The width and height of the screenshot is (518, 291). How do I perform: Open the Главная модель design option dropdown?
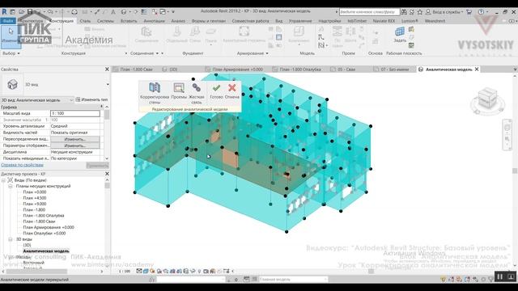293,279
